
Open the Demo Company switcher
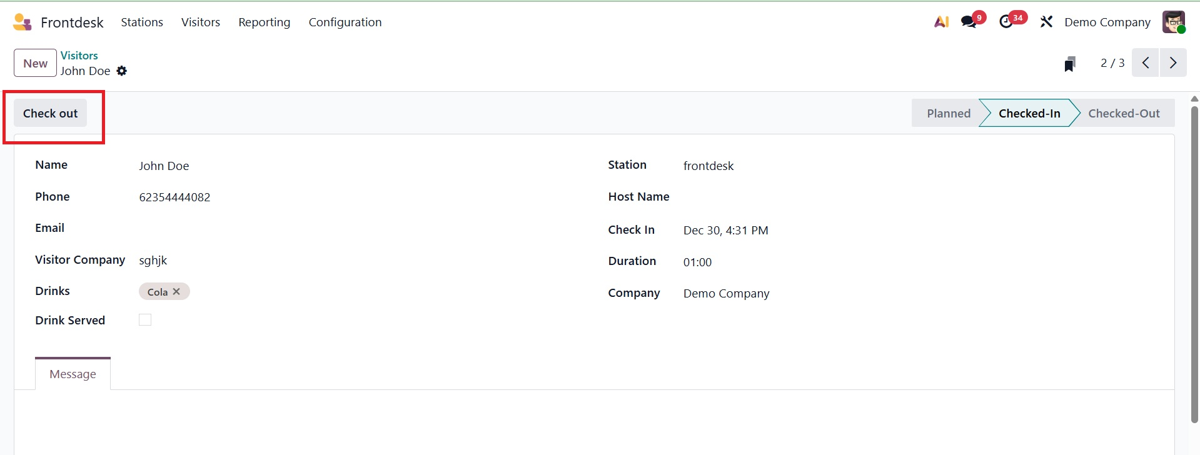point(1107,22)
